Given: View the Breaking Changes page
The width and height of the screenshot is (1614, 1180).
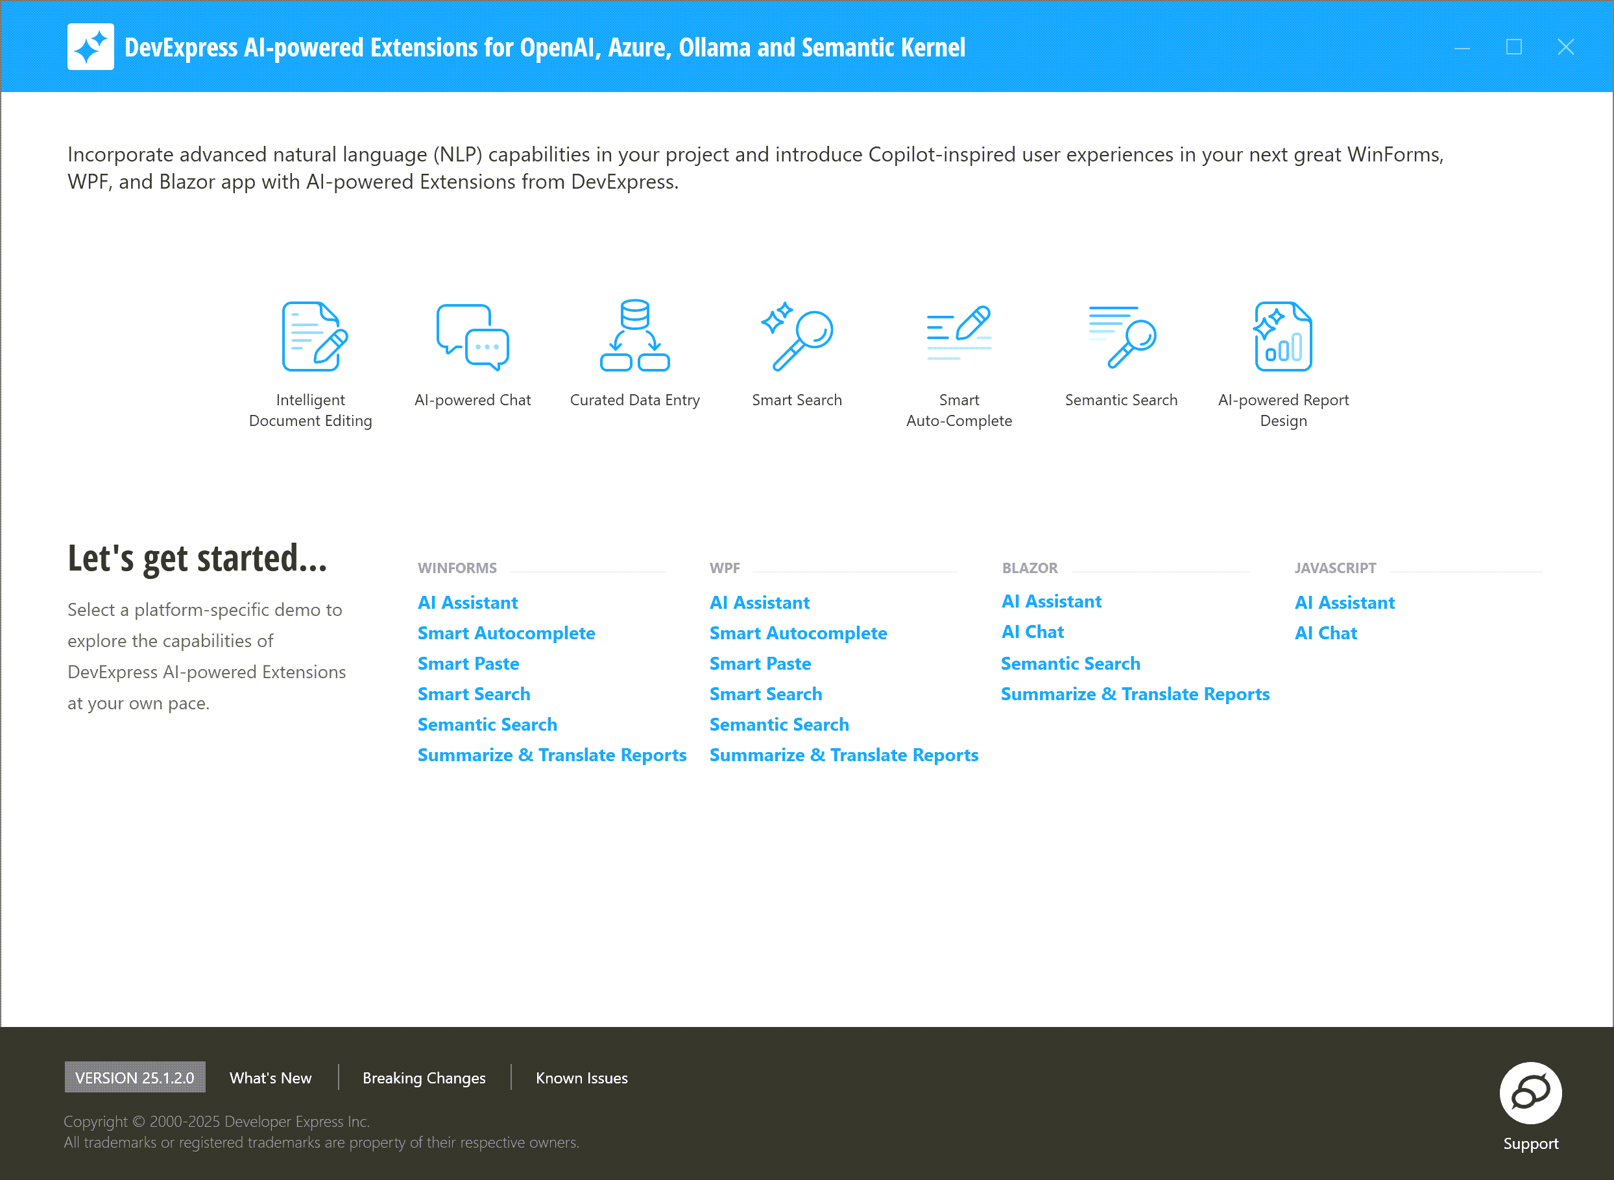Looking at the screenshot, I should pos(424,1078).
